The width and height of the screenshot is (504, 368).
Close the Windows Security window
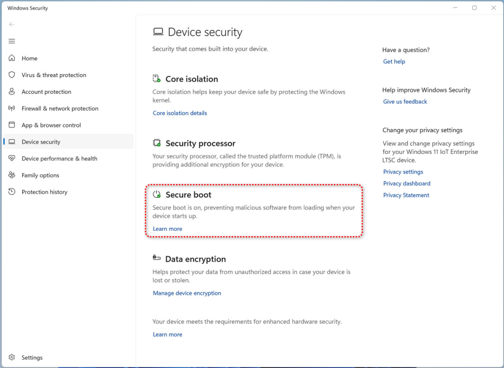click(494, 8)
